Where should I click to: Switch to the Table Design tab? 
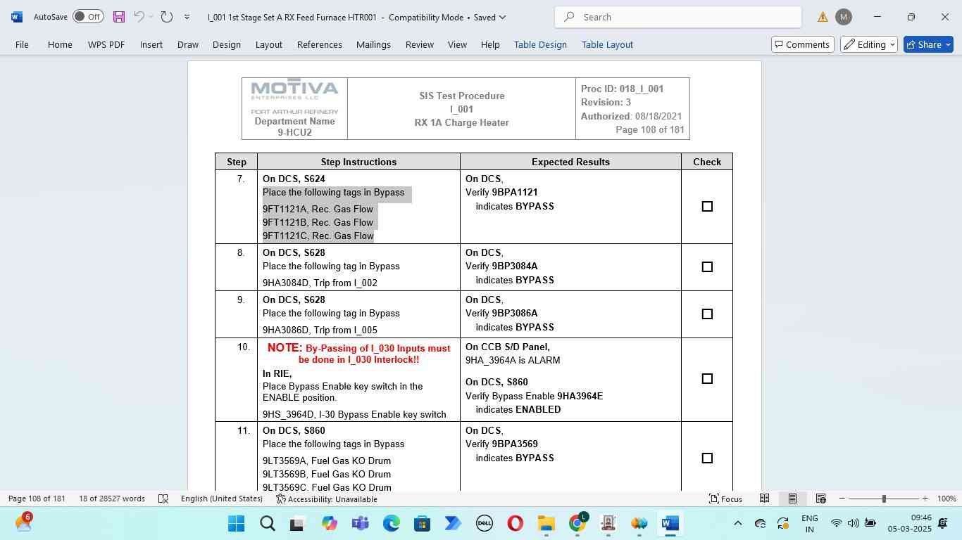point(540,44)
